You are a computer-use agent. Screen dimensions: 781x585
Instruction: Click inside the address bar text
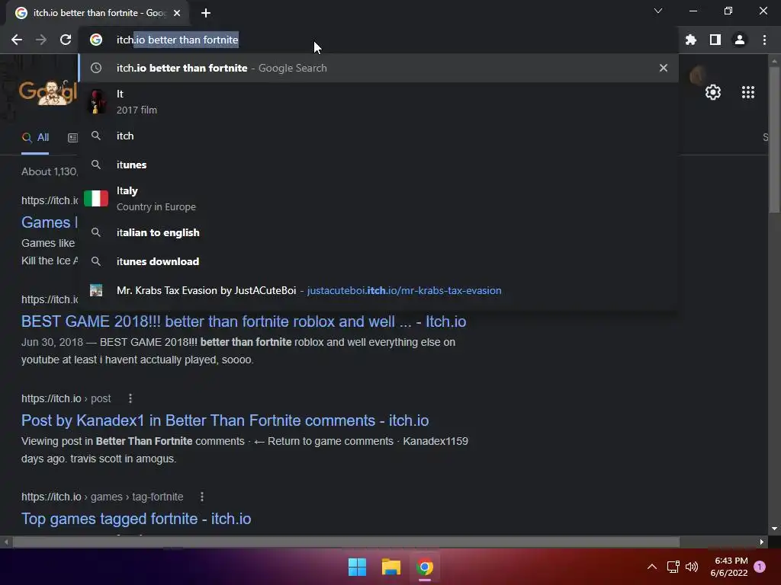(x=177, y=40)
